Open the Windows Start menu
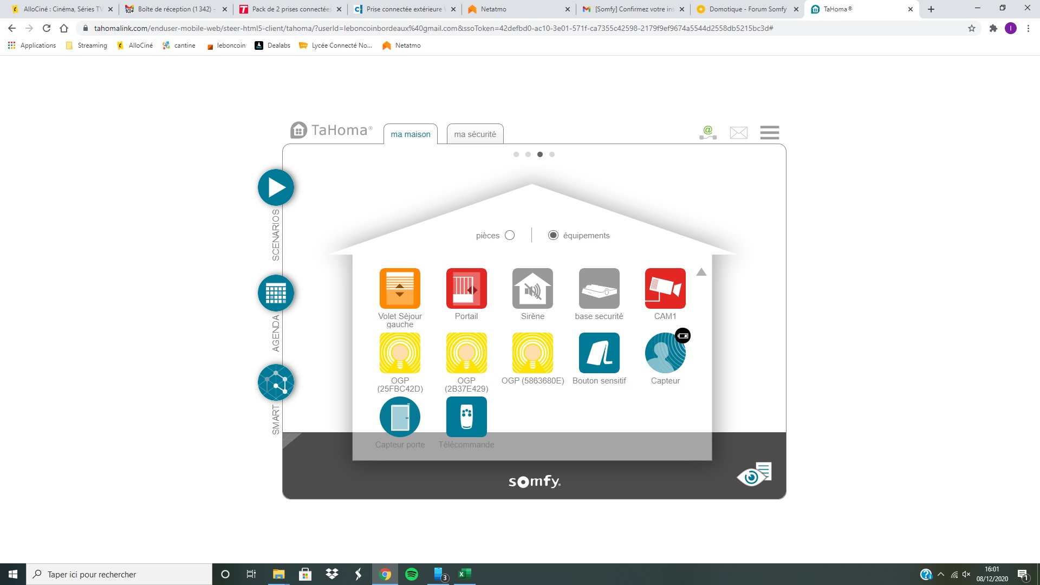This screenshot has width=1040, height=585. [13, 574]
